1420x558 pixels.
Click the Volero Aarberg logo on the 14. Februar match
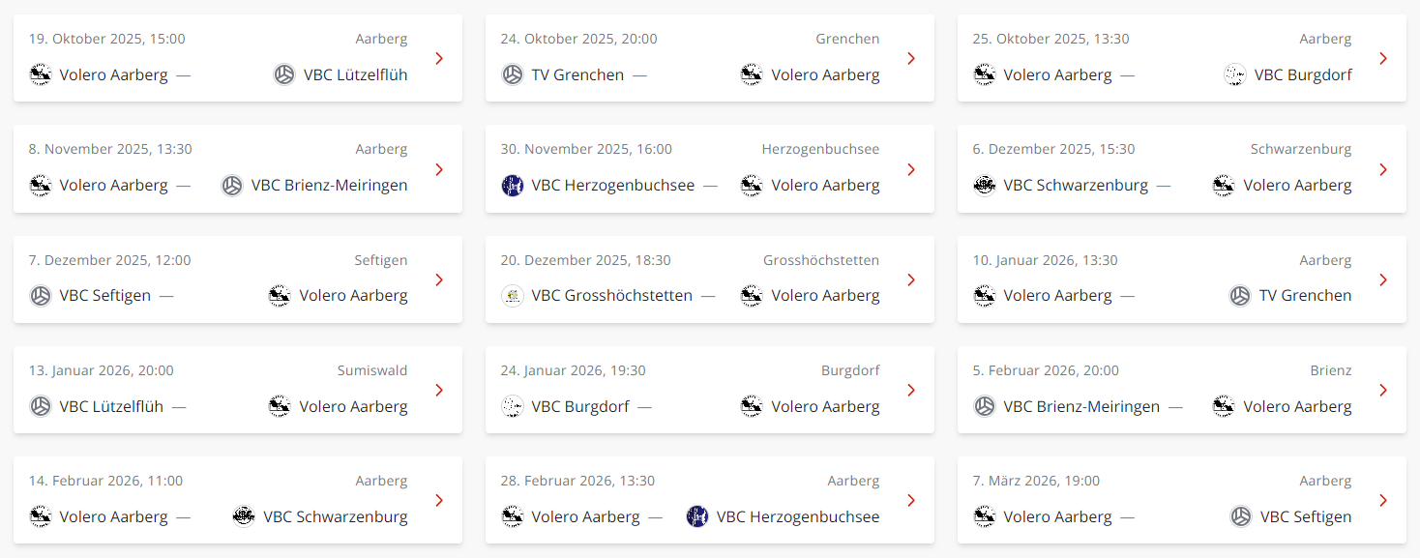[40, 516]
